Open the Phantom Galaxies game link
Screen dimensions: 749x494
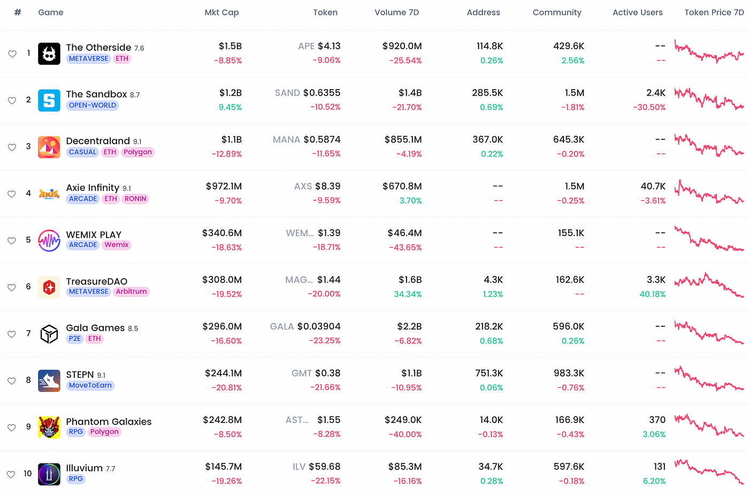coord(109,421)
